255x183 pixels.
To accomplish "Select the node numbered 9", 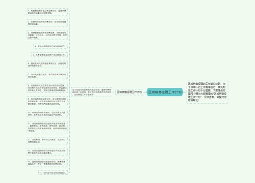I will click(47, 101).
